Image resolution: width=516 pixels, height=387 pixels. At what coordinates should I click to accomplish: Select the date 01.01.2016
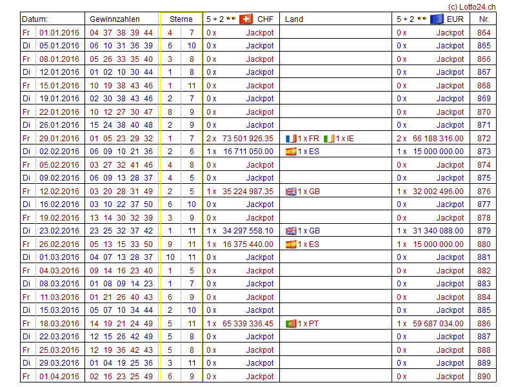point(59,33)
